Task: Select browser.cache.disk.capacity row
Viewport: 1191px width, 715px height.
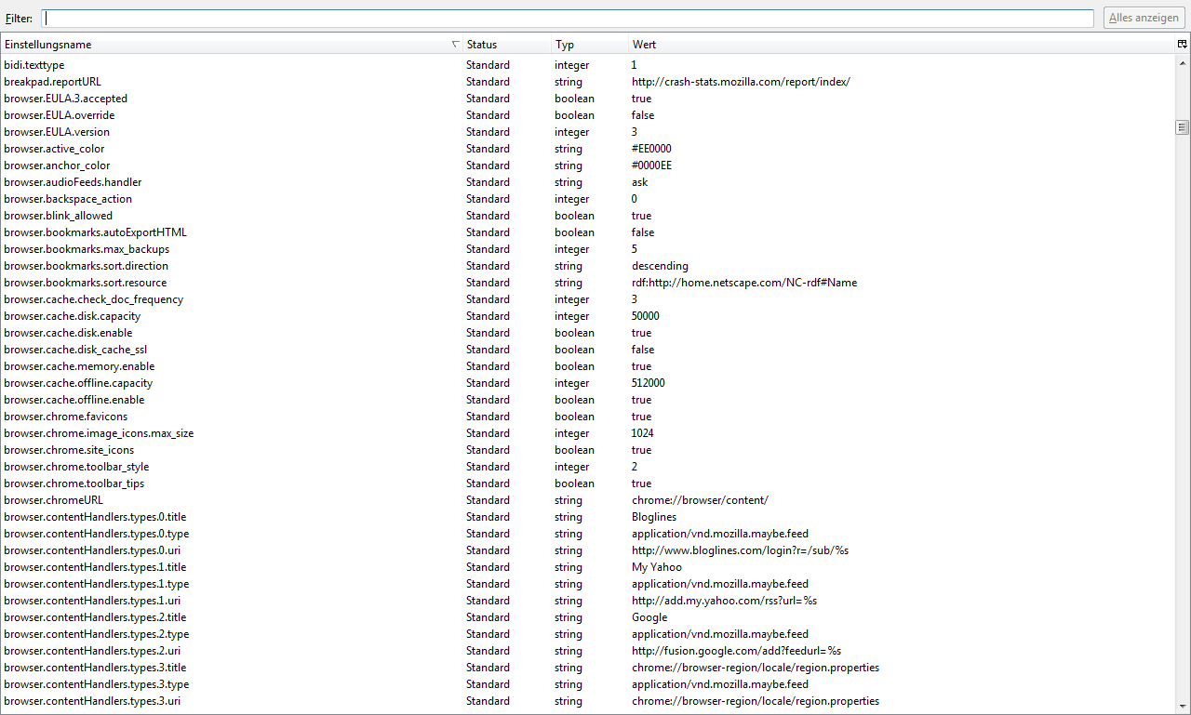Action: (x=588, y=316)
